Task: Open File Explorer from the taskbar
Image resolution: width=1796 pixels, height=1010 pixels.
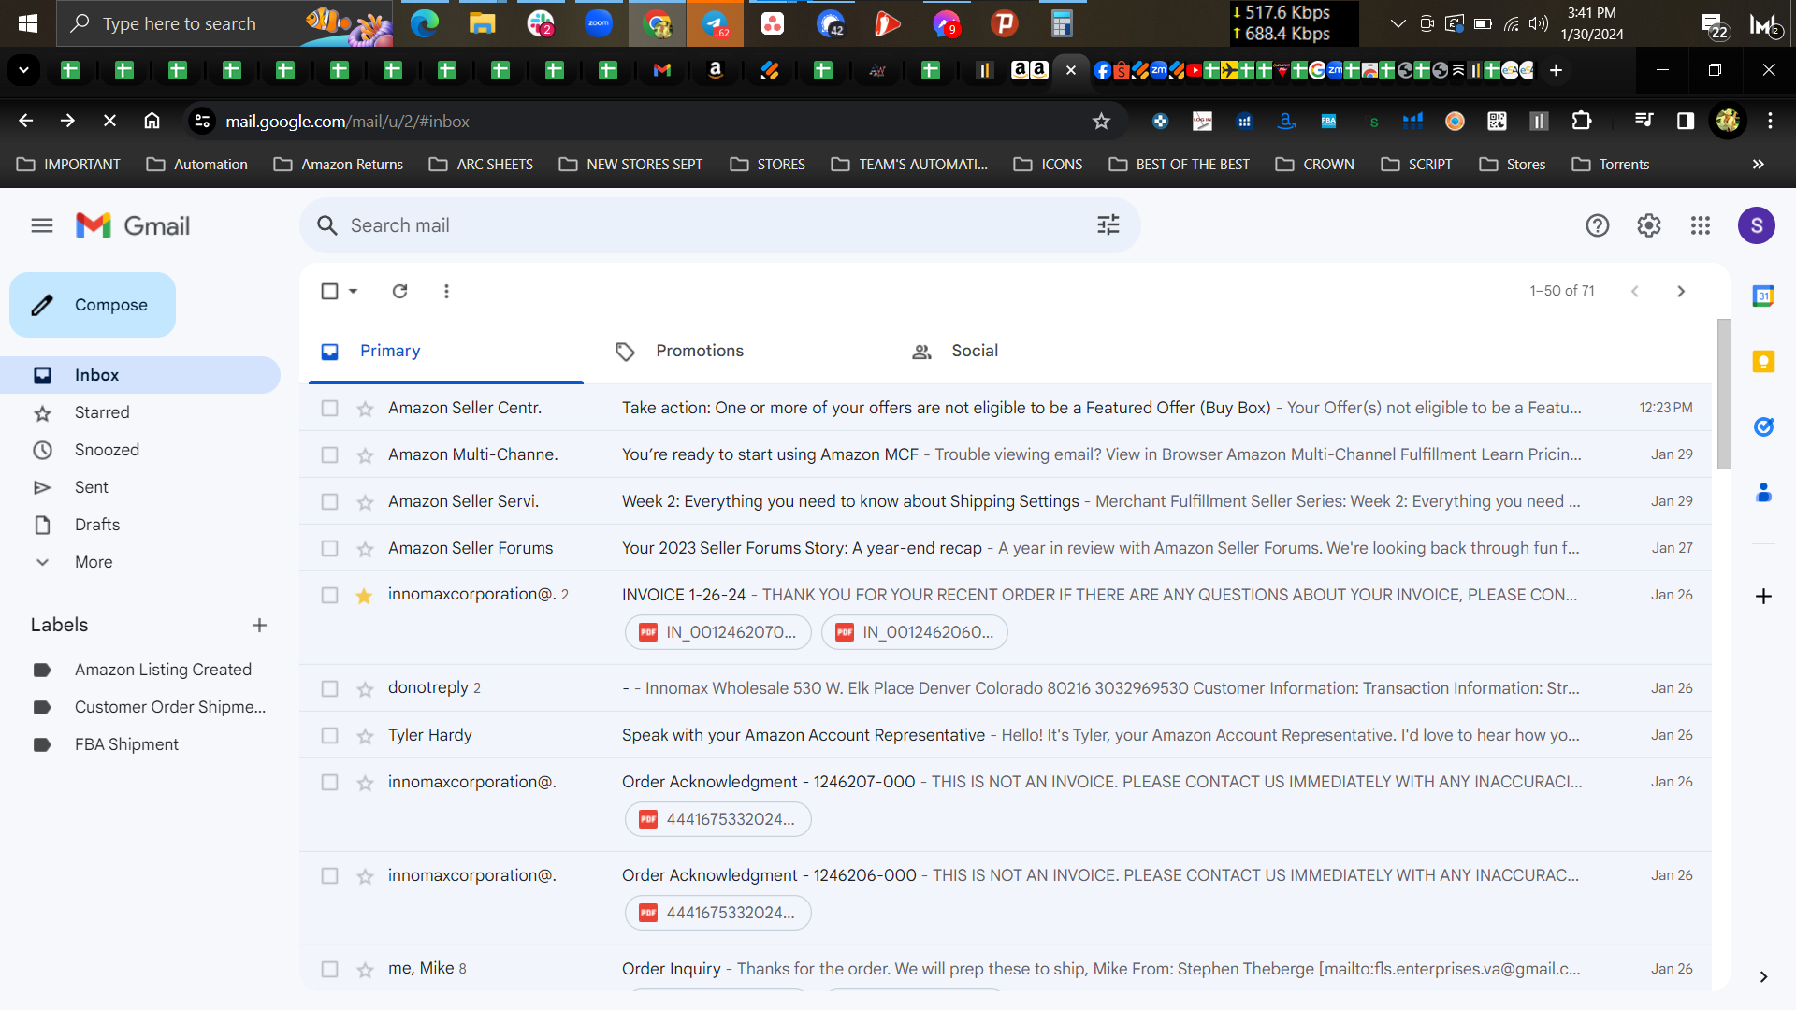Action: [x=482, y=23]
